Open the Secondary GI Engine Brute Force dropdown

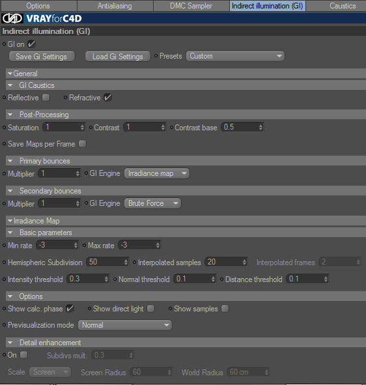point(152,203)
